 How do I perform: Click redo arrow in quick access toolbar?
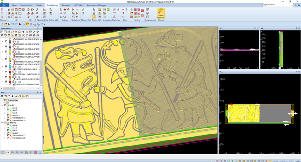tap(16, 24)
